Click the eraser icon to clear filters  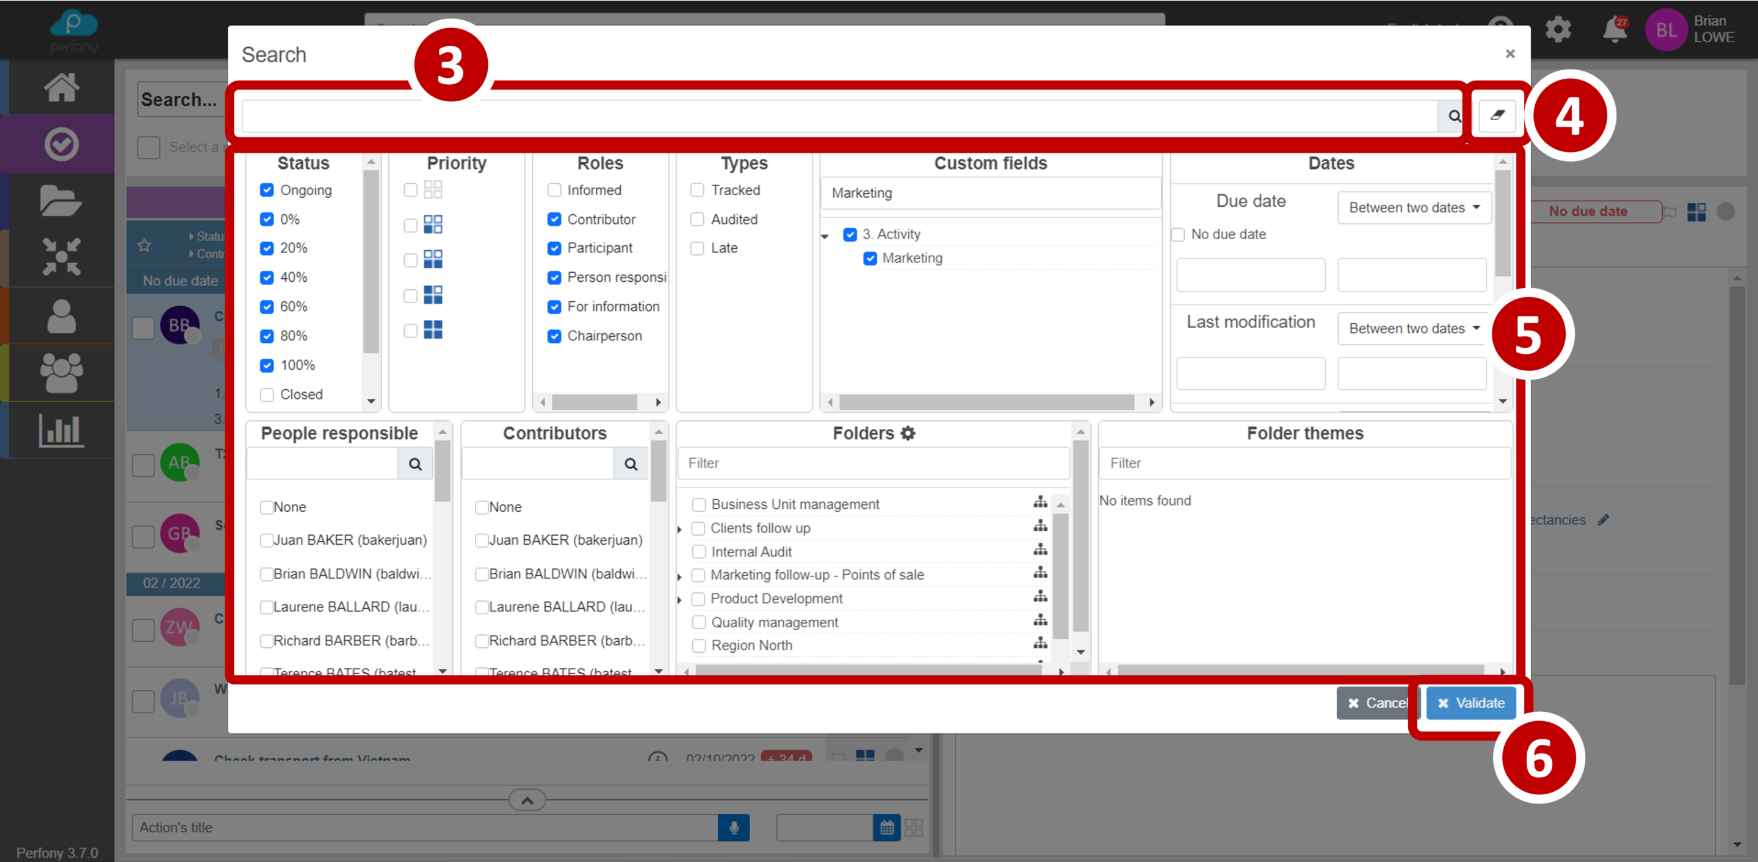pos(1497,115)
